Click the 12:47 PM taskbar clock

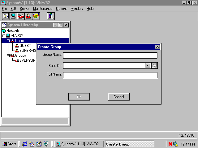tap(188, 144)
